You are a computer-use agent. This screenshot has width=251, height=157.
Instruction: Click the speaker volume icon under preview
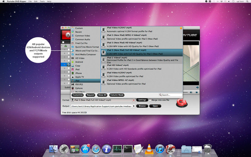point(197,88)
